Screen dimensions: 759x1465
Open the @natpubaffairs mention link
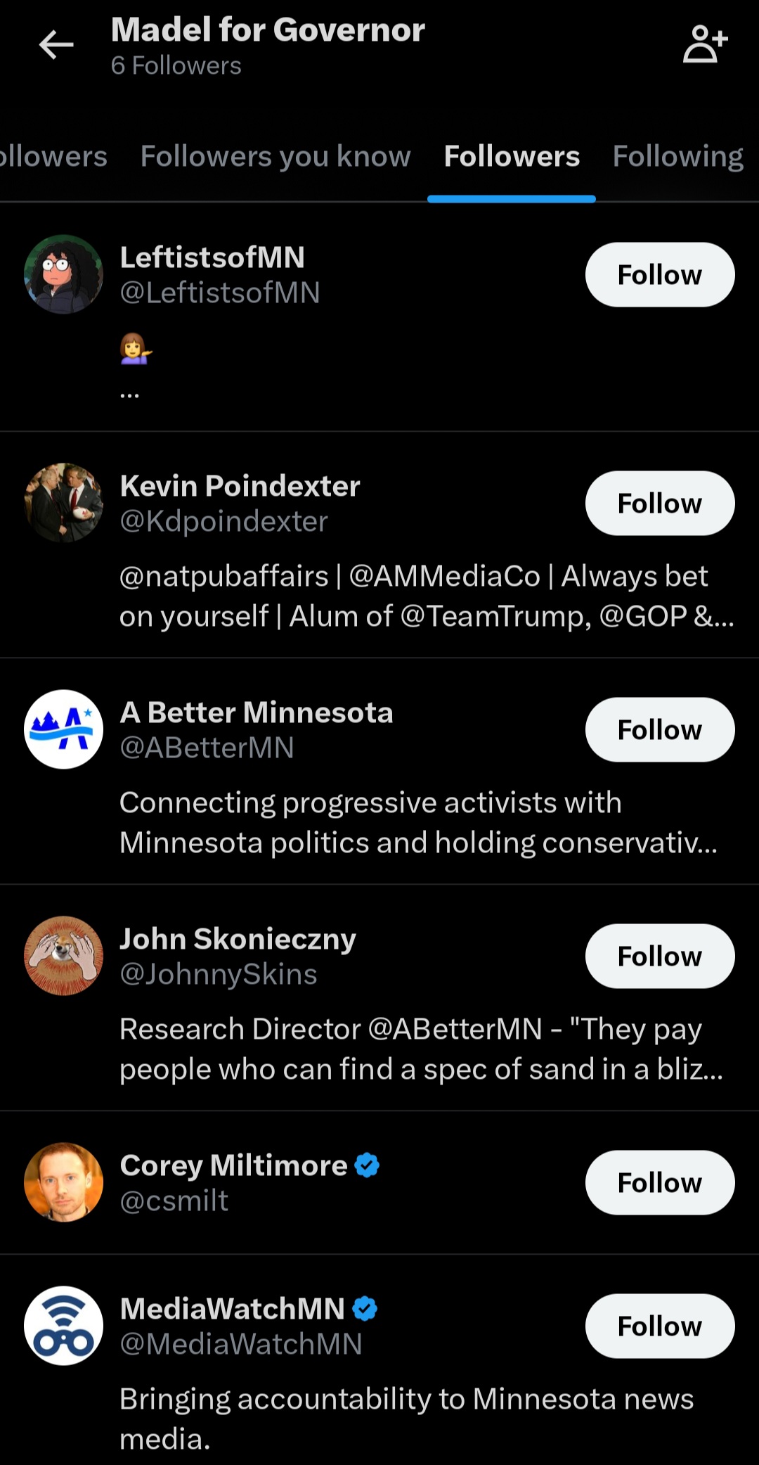tap(224, 577)
